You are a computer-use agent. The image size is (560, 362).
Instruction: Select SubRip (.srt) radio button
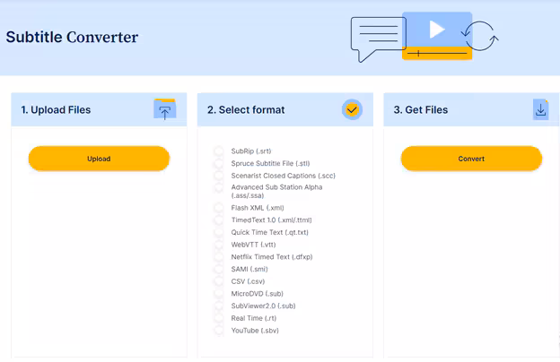pyautogui.click(x=219, y=151)
